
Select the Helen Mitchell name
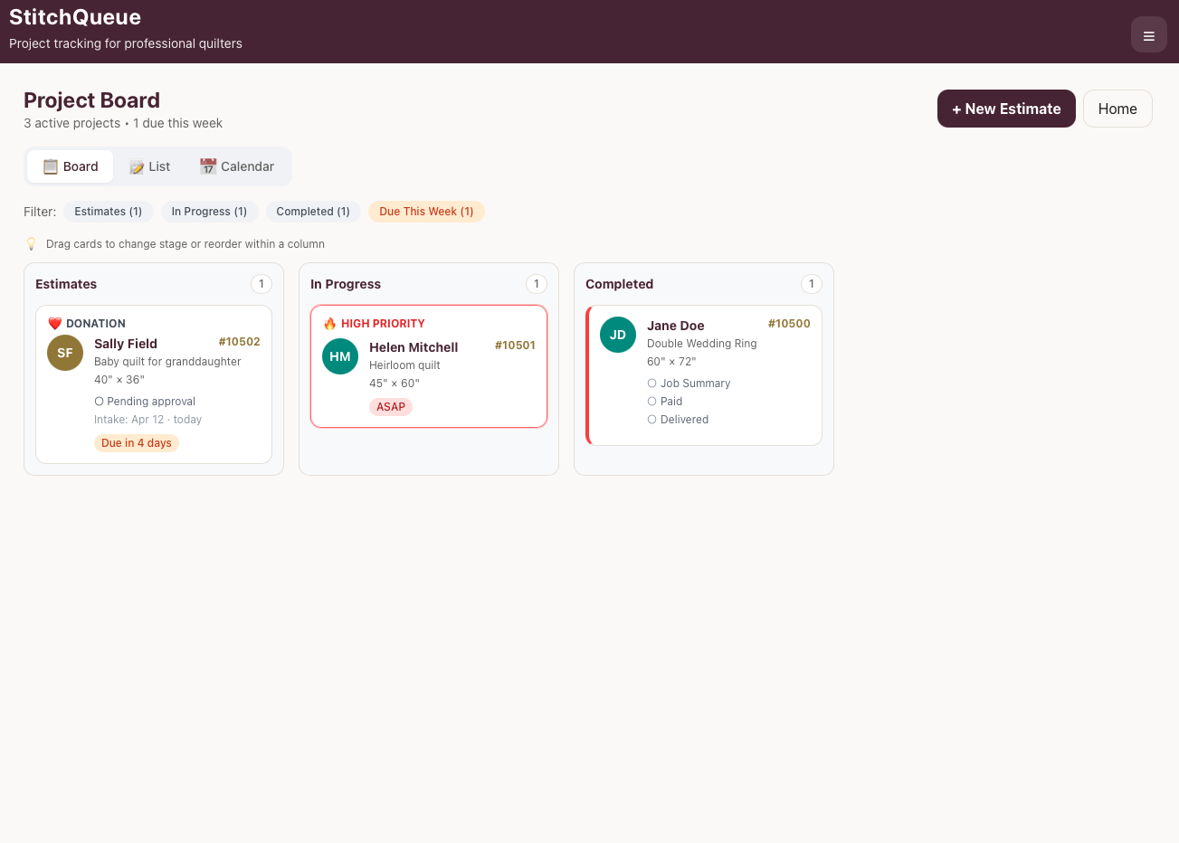pos(414,347)
